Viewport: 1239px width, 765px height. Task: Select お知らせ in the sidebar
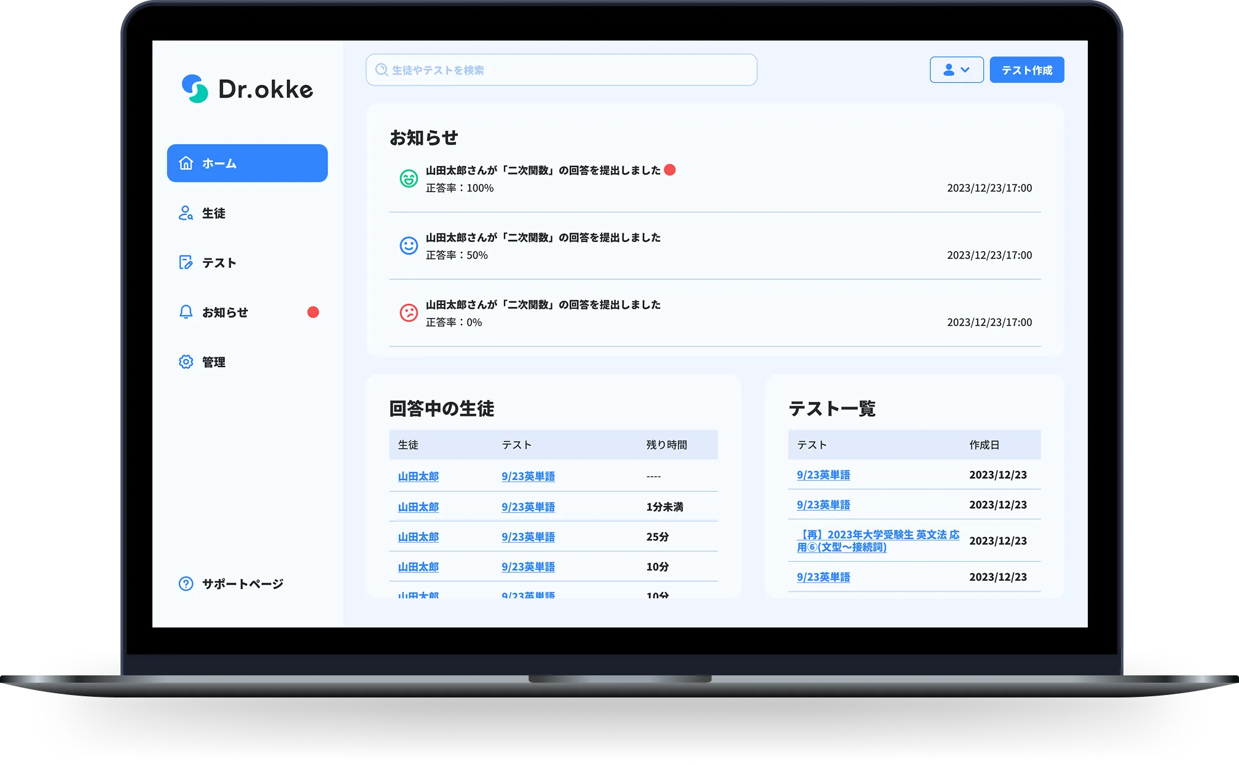[x=225, y=312]
